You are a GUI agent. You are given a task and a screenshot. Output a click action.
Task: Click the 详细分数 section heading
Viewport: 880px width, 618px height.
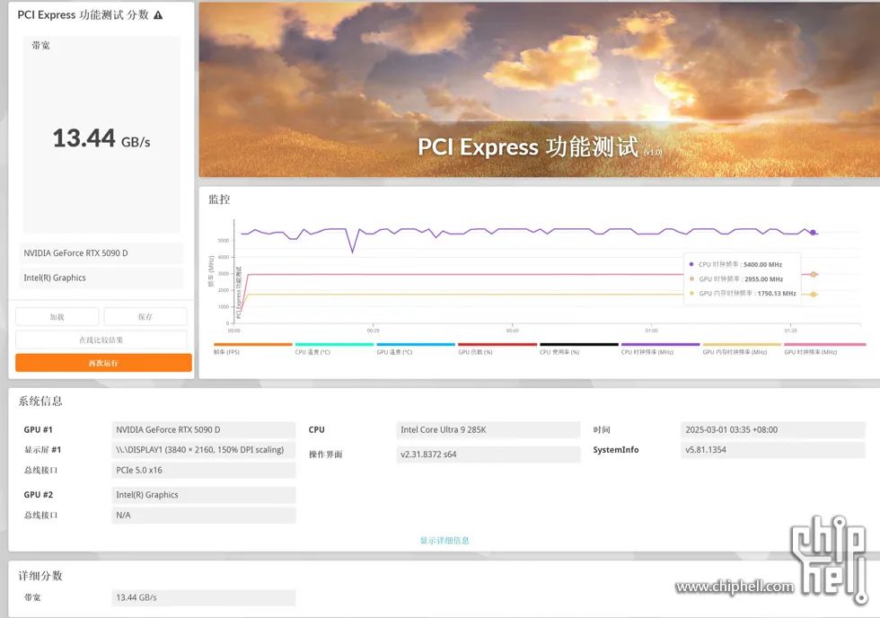[x=40, y=576]
